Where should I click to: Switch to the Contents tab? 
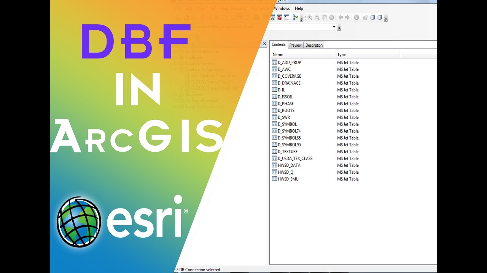tap(279, 45)
